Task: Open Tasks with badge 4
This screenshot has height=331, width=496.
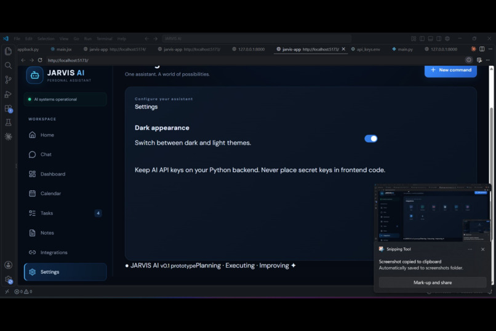Action: pos(65,213)
